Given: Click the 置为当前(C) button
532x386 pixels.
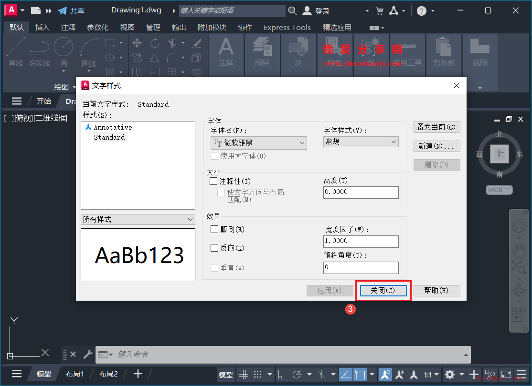Looking at the screenshot, I should click(436, 127).
